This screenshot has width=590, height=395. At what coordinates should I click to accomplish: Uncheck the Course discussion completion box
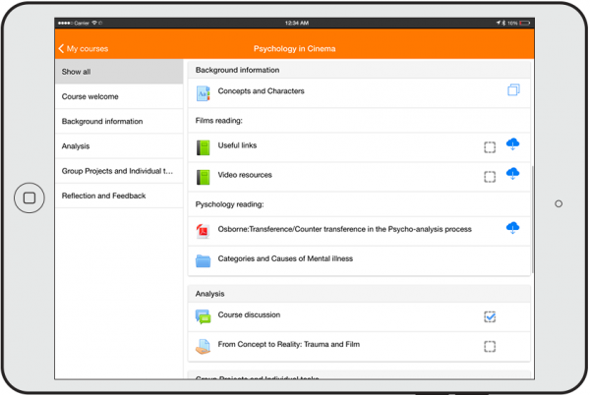(x=490, y=316)
